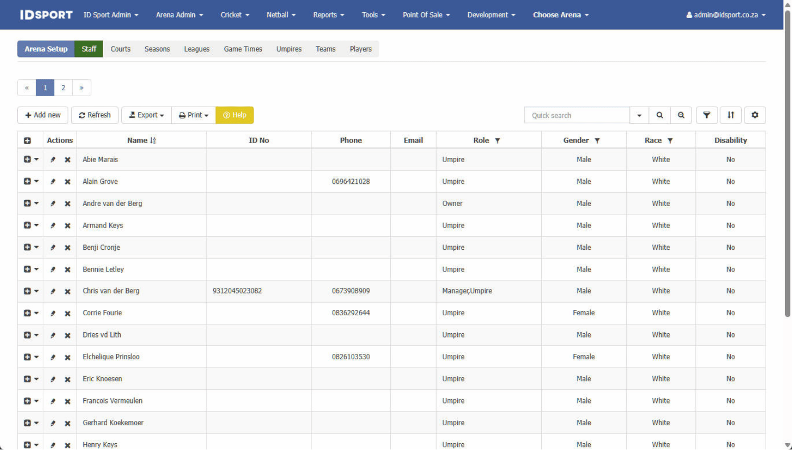
Task: Open the grid settings gear icon
Action: [x=755, y=115]
